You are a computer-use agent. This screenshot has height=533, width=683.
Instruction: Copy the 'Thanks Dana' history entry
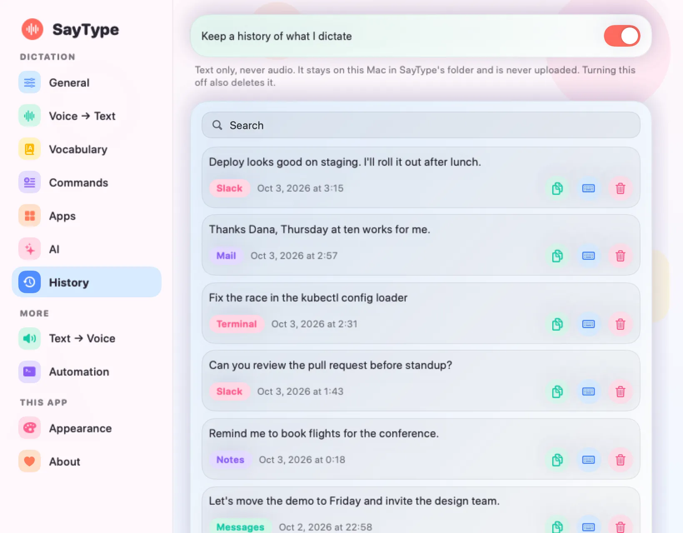tap(557, 256)
